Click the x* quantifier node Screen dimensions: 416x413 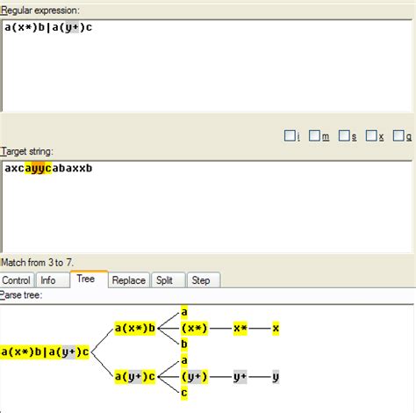click(x=240, y=328)
